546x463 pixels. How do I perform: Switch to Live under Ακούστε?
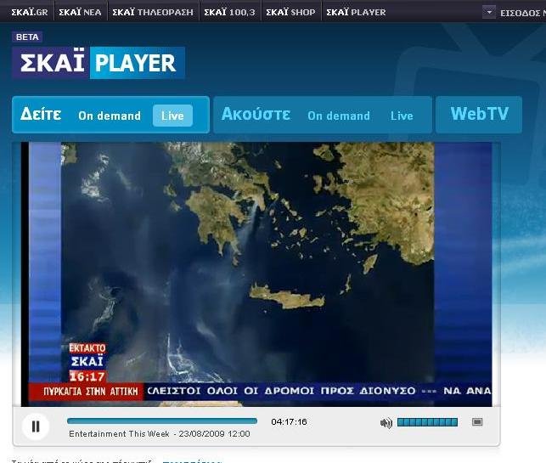(402, 116)
